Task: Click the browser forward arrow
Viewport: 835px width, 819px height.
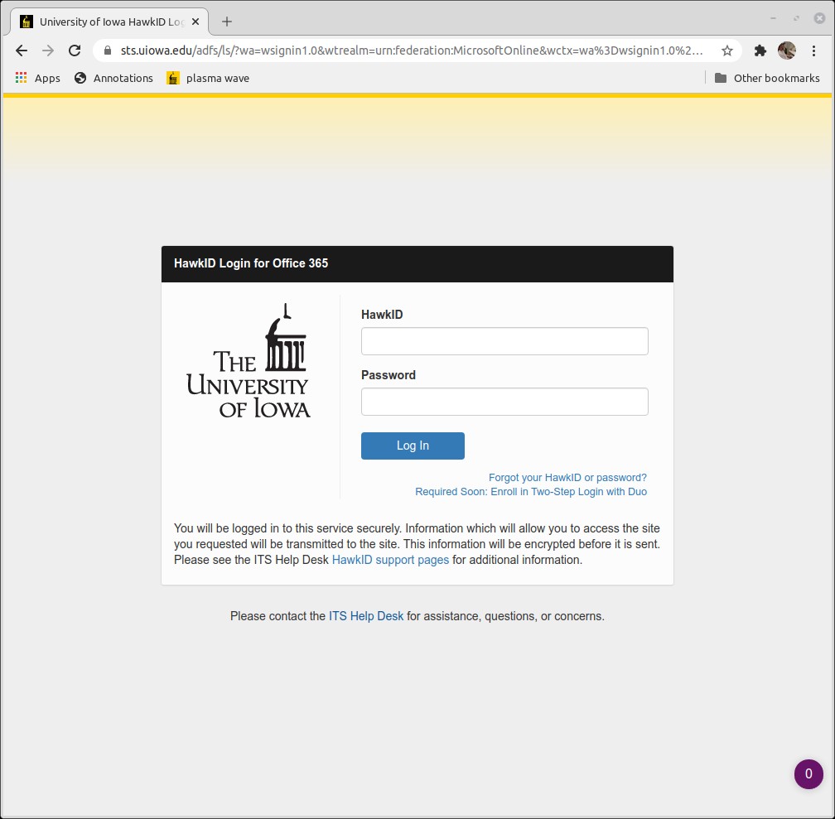Action: point(48,51)
